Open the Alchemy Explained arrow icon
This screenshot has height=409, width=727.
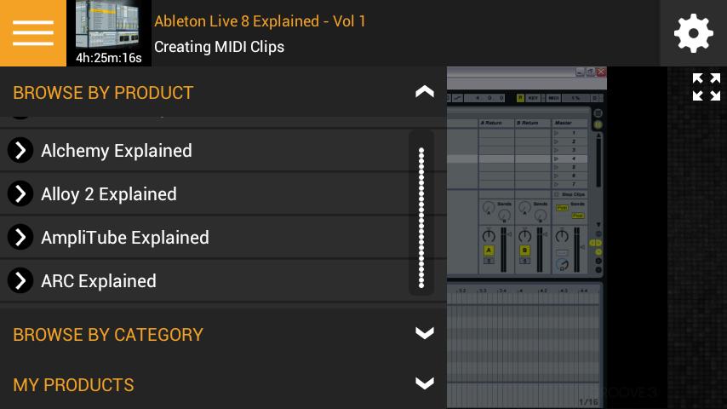coord(20,150)
